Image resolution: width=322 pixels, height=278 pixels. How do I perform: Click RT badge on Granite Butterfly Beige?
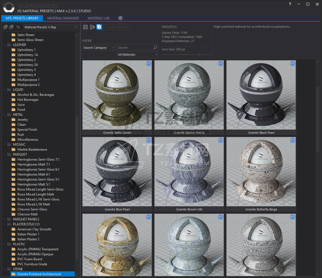pos(292,140)
